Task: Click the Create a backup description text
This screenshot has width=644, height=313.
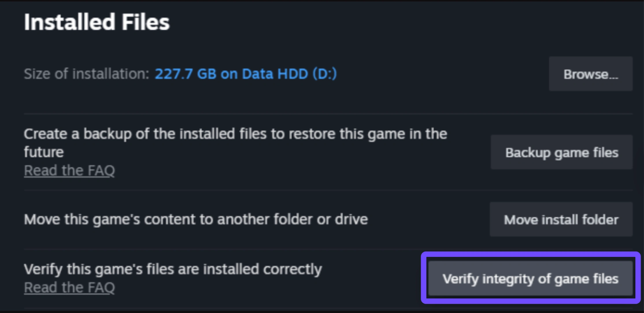Action: click(x=235, y=134)
